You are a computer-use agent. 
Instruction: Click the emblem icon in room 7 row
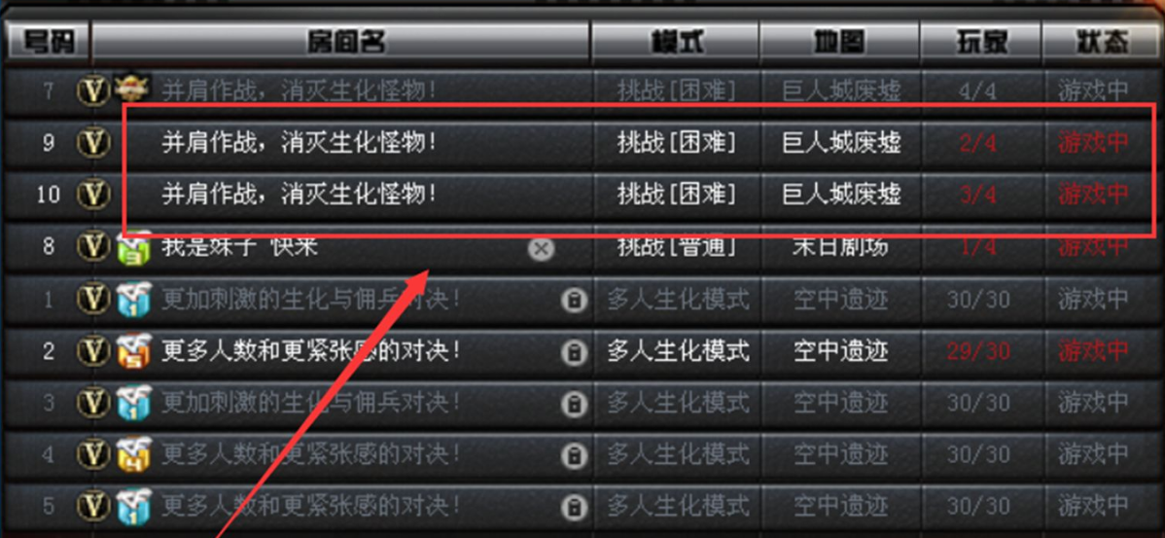pyautogui.click(x=132, y=90)
